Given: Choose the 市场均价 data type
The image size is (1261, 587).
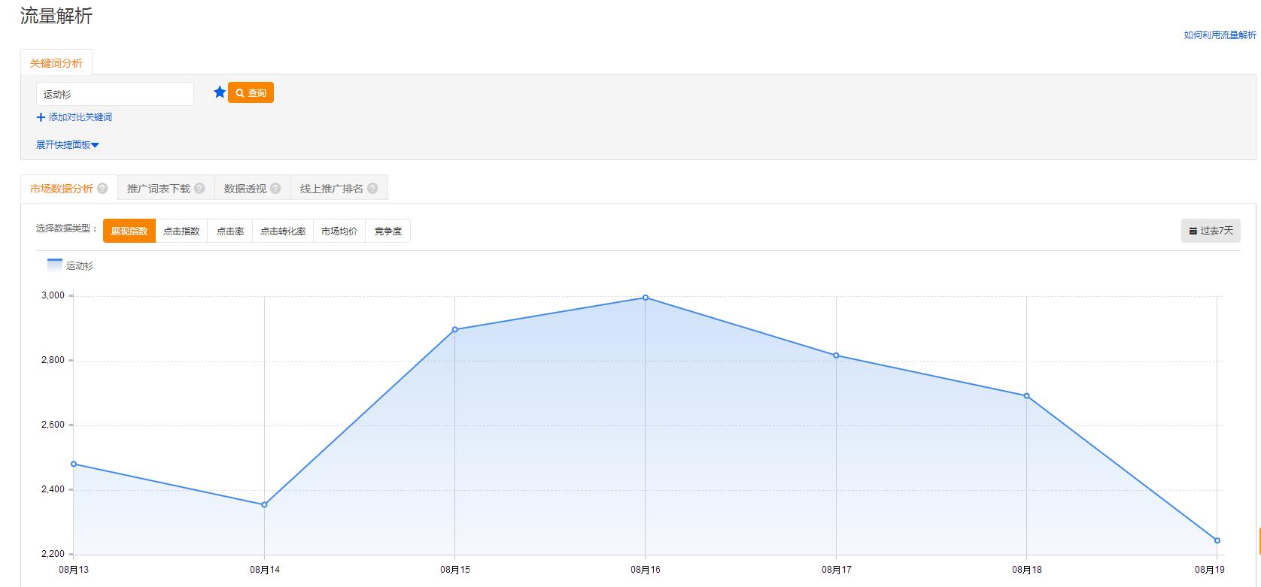Looking at the screenshot, I should click(339, 231).
